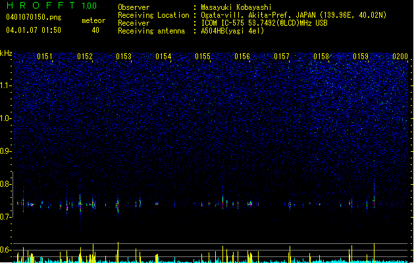This screenshot has width=414, height=263.
Task: Click the HROFFT 1.0.0 title text
Action: tap(51, 5)
